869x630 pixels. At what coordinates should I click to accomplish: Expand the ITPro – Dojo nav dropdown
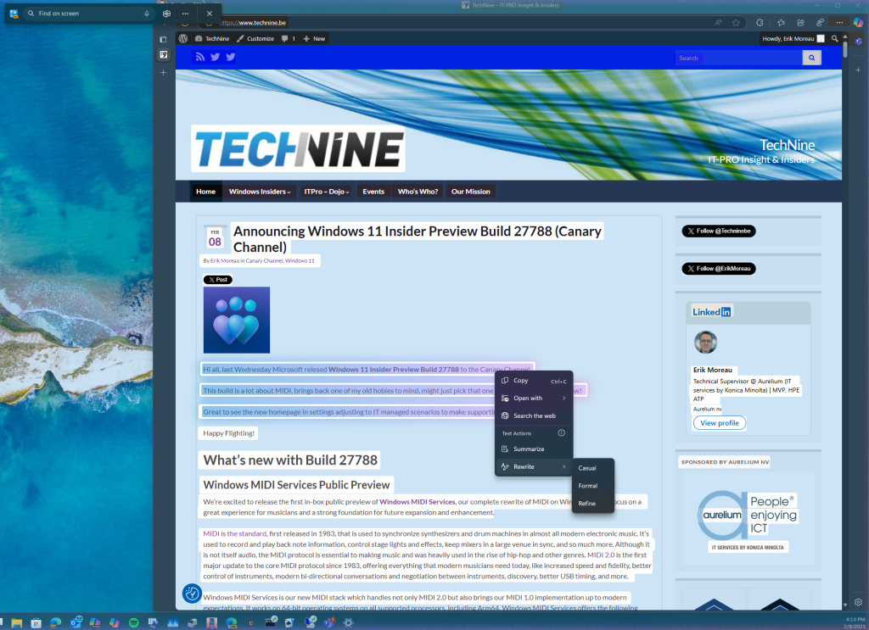(x=327, y=192)
